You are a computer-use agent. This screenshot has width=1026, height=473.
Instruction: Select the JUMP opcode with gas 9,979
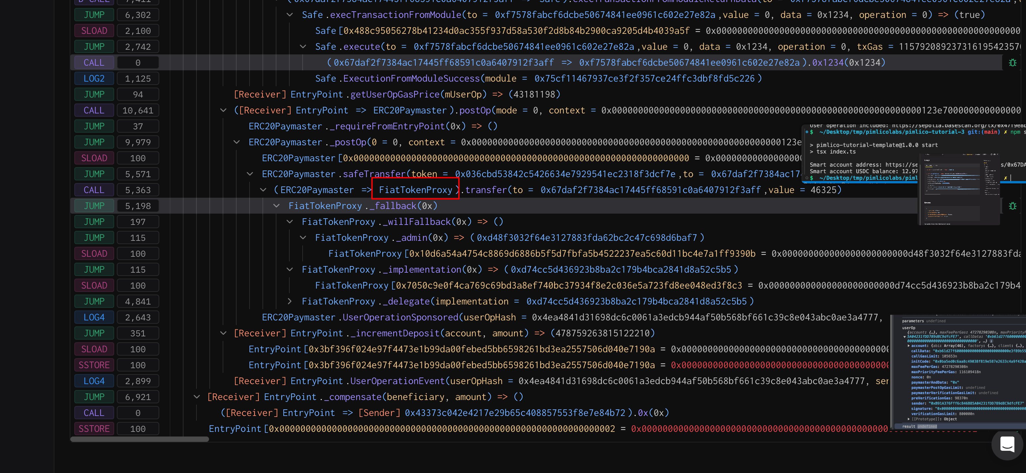pyautogui.click(x=94, y=142)
